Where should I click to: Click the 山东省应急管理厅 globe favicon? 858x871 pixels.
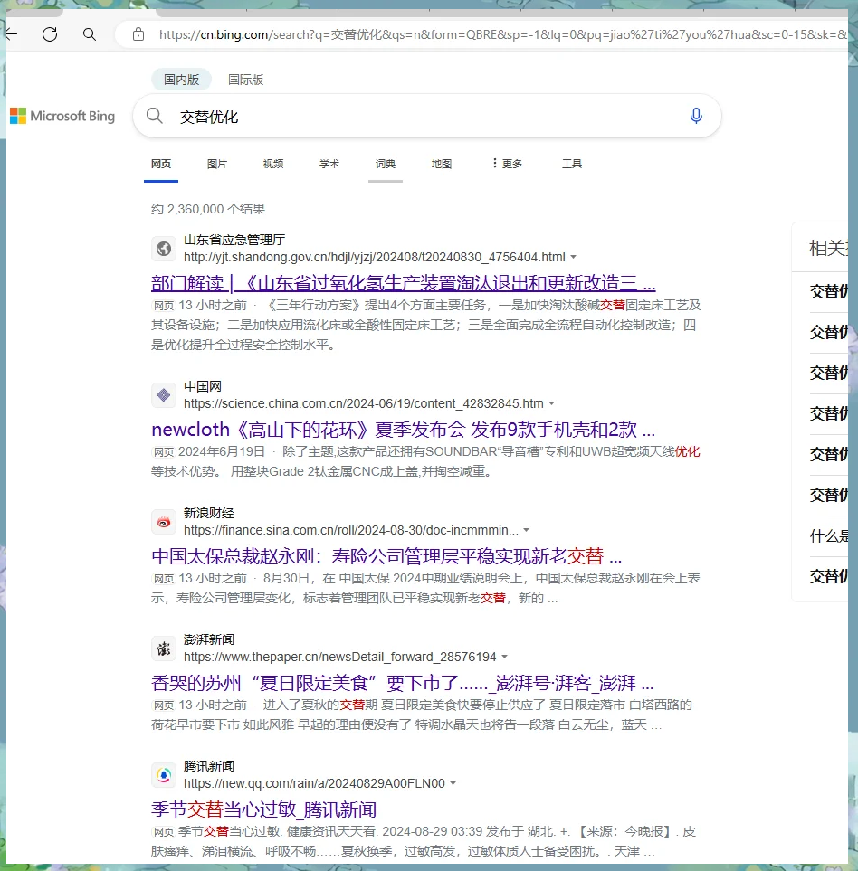click(164, 249)
